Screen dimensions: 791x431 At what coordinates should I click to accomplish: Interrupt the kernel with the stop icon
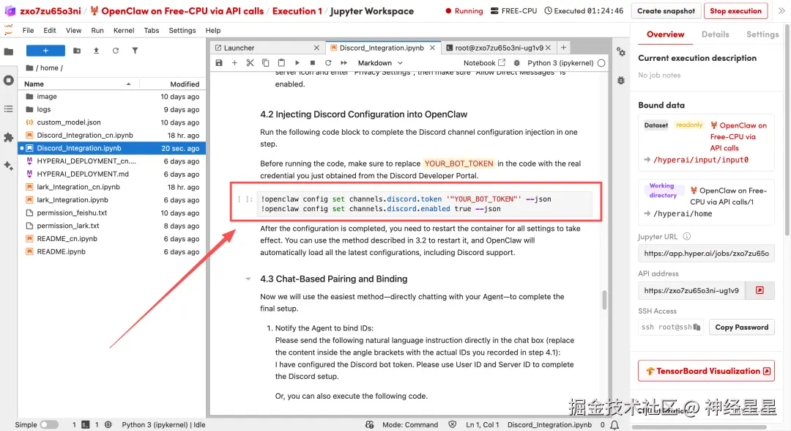pyautogui.click(x=313, y=63)
